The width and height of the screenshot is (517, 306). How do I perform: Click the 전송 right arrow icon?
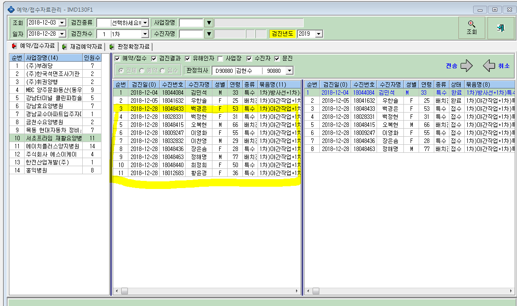466,66
